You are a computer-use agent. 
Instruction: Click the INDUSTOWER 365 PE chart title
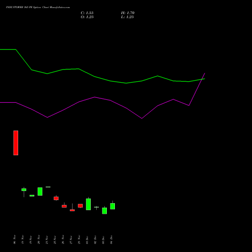tap(38, 7)
